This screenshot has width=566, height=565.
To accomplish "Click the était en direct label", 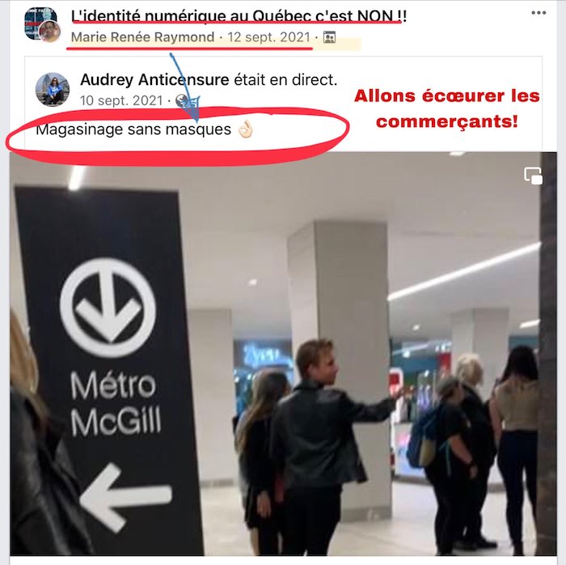I will coord(285,79).
